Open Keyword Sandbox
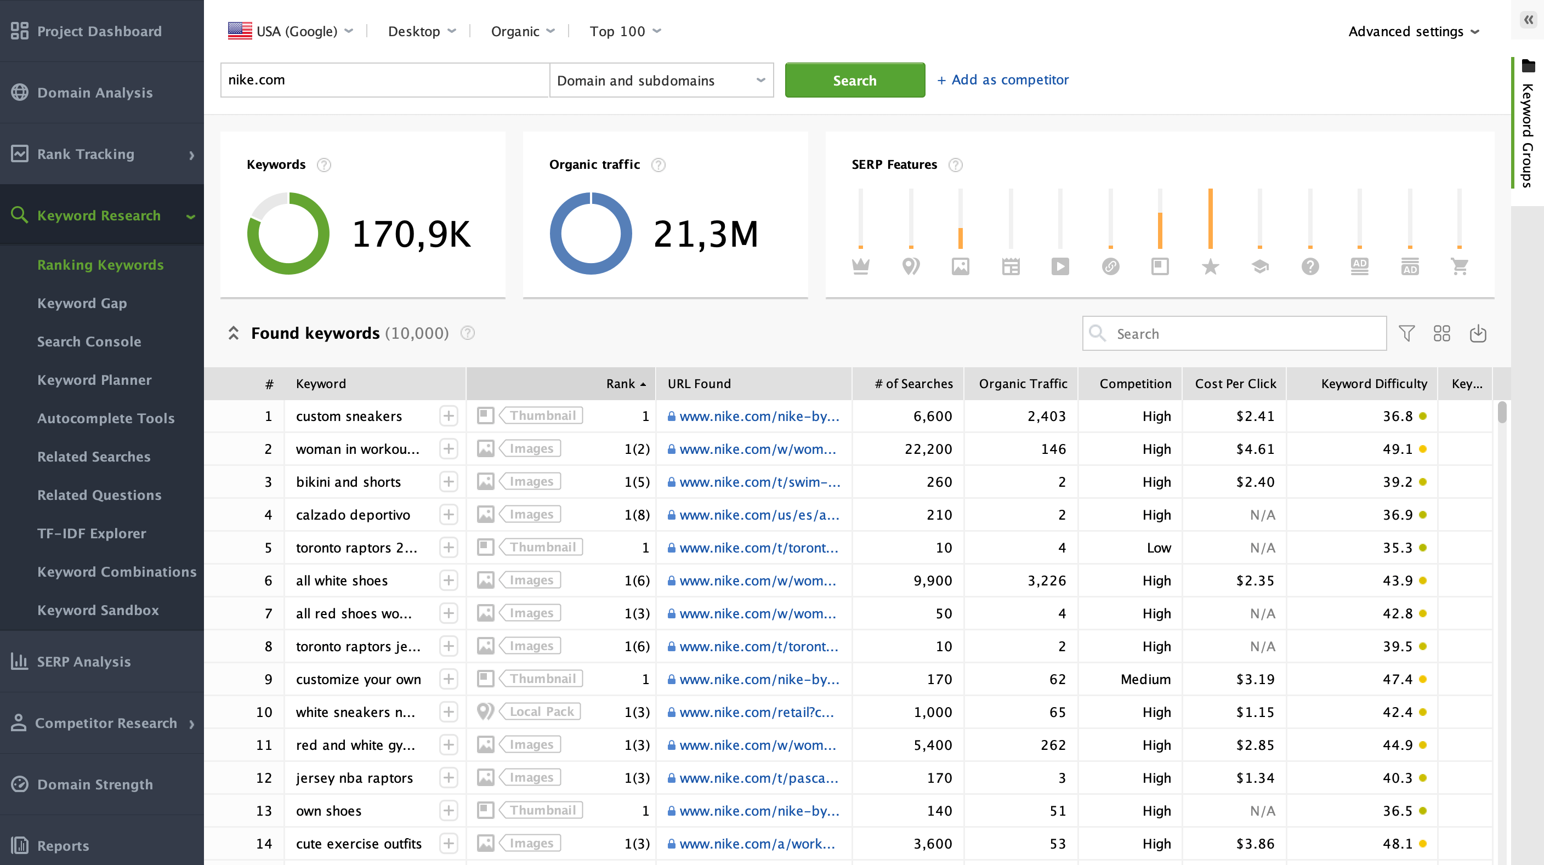 (98, 610)
